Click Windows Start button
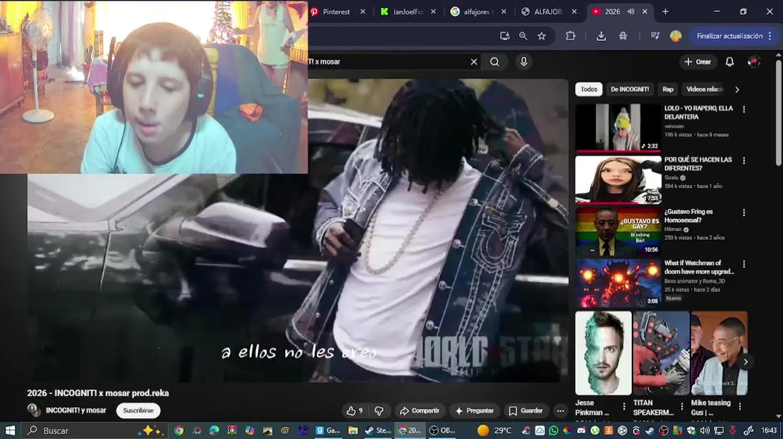The width and height of the screenshot is (783, 439). 10,430
